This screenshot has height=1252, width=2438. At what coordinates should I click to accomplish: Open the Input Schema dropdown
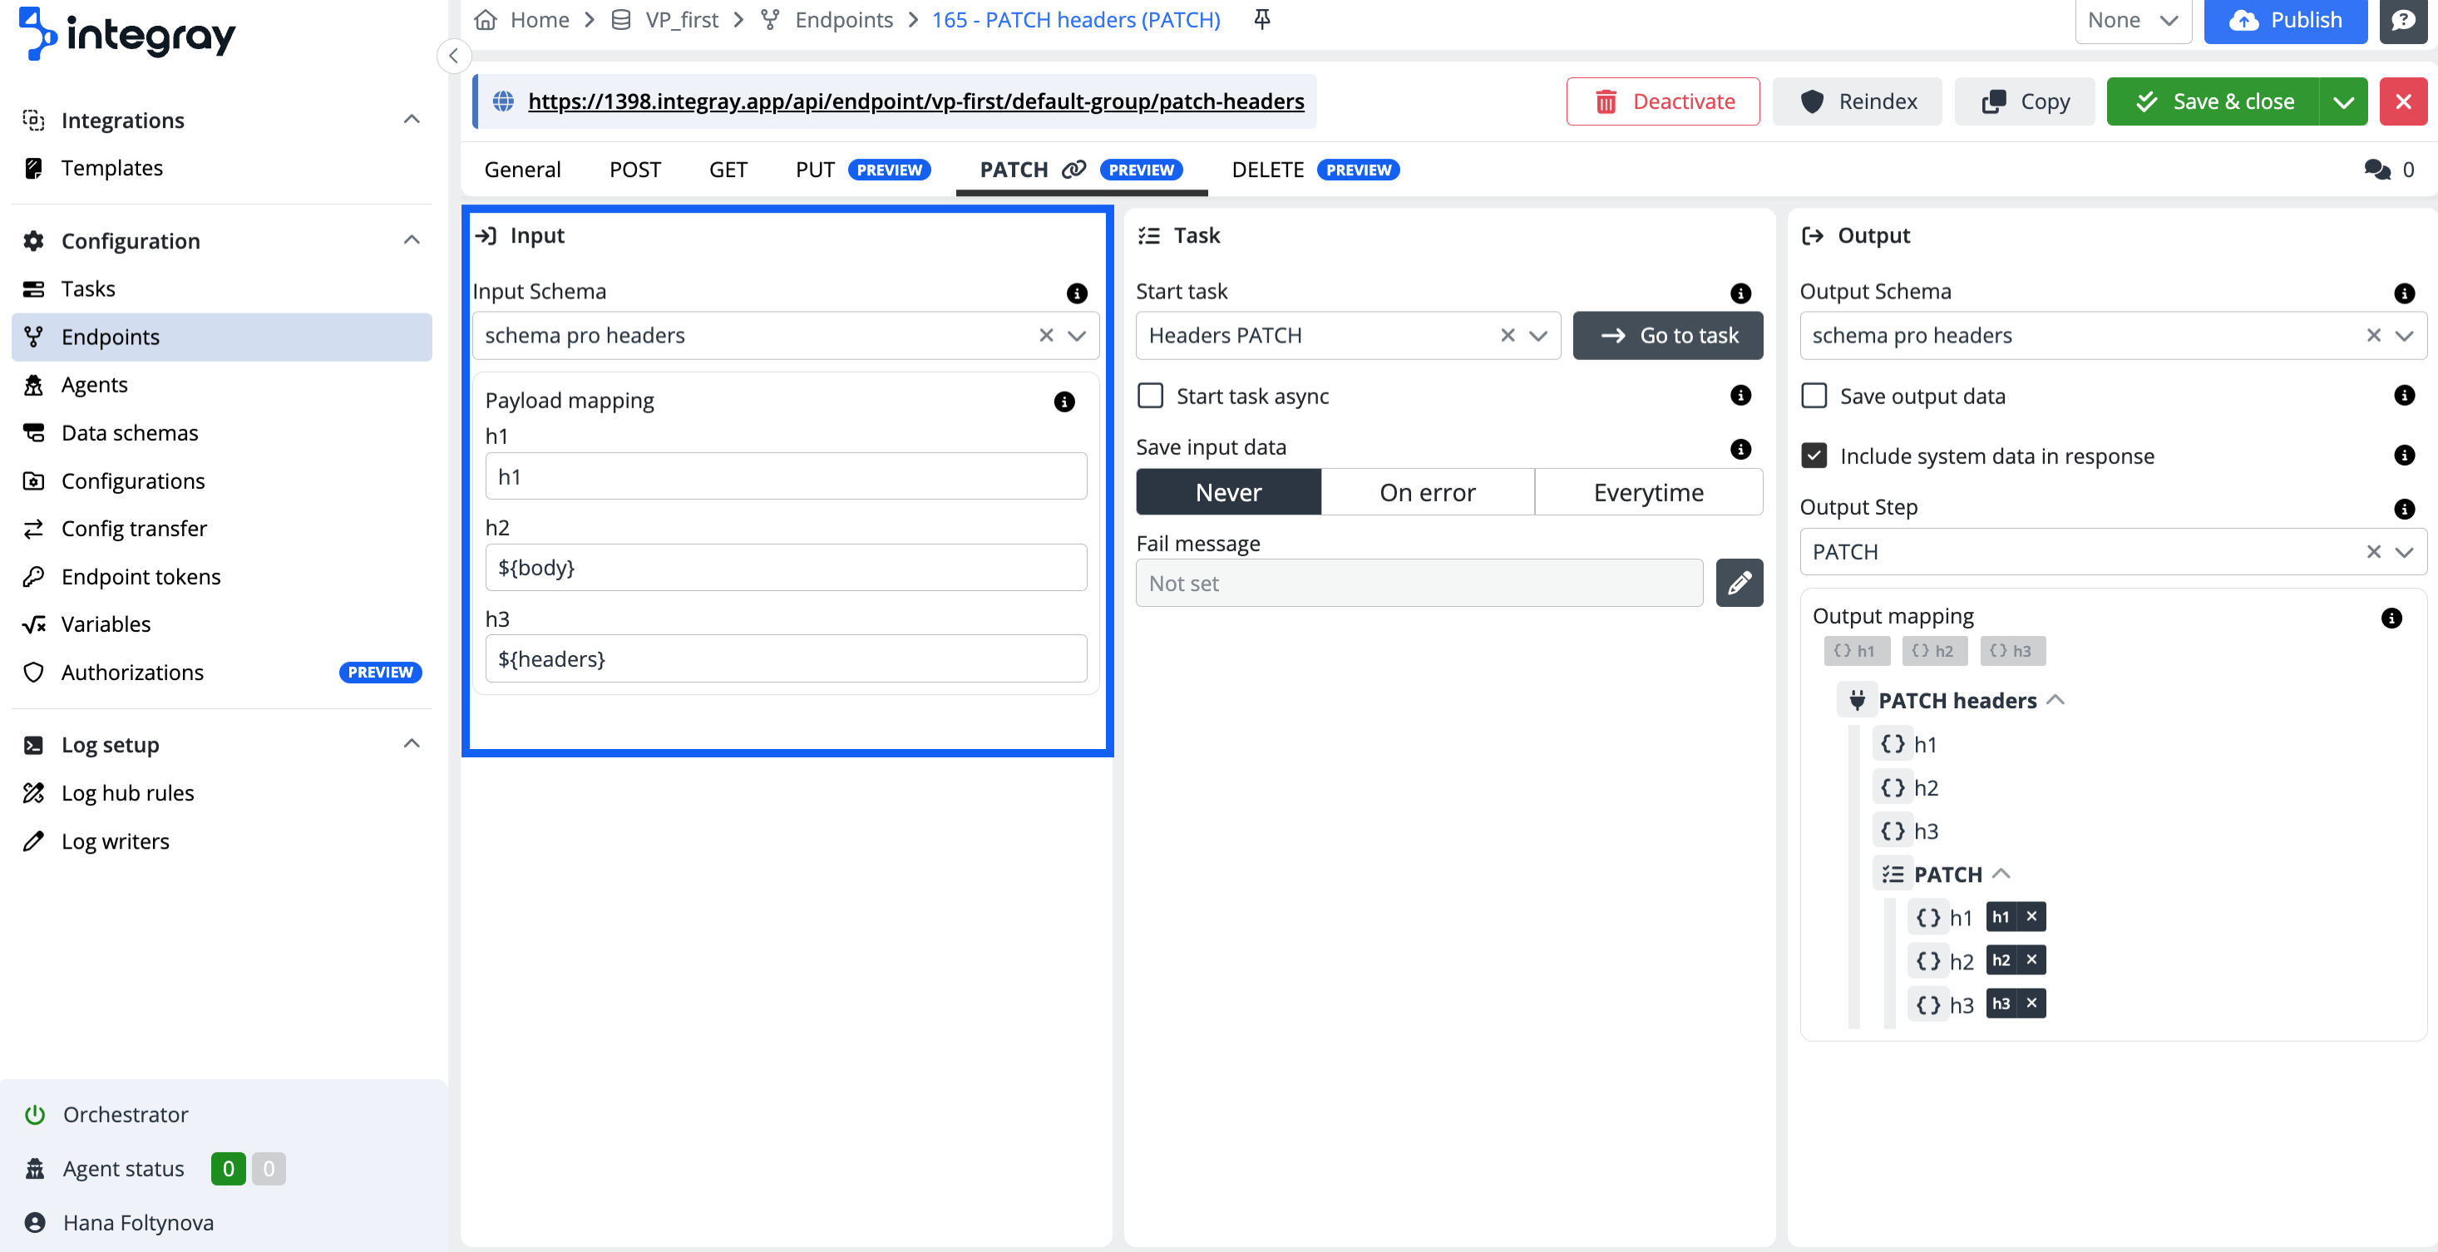tap(1077, 335)
